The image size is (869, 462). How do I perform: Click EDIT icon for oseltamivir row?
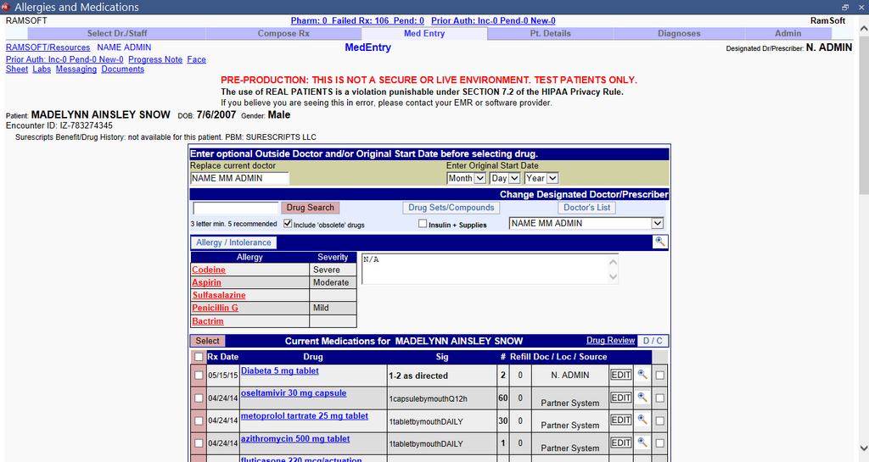coord(621,398)
